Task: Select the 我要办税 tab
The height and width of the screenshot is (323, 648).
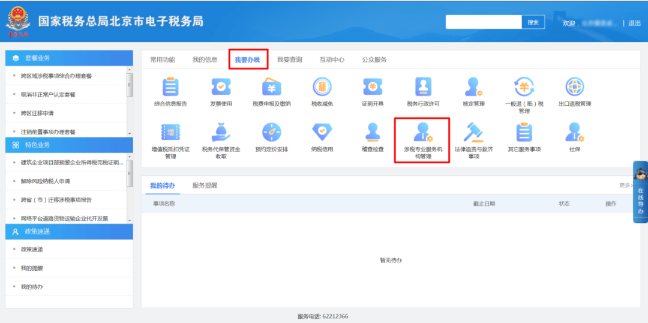Action: (247, 59)
